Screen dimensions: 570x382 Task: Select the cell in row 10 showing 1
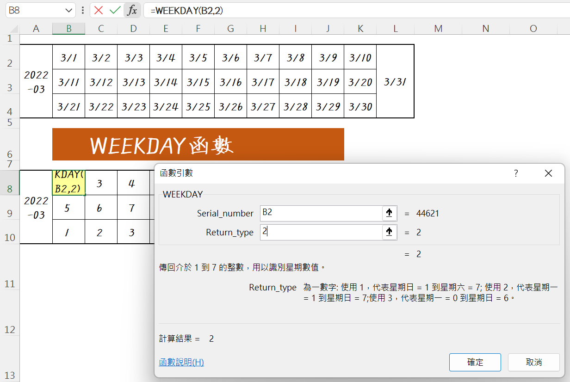coord(69,232)
